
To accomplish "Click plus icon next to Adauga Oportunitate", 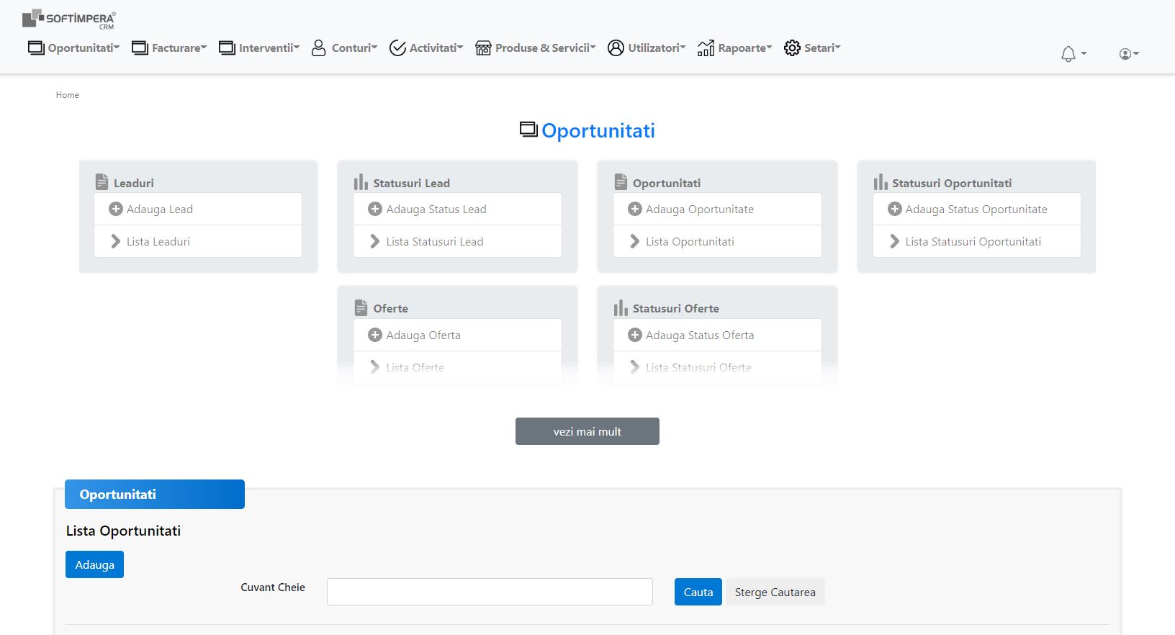I will (x=634, y=209).
